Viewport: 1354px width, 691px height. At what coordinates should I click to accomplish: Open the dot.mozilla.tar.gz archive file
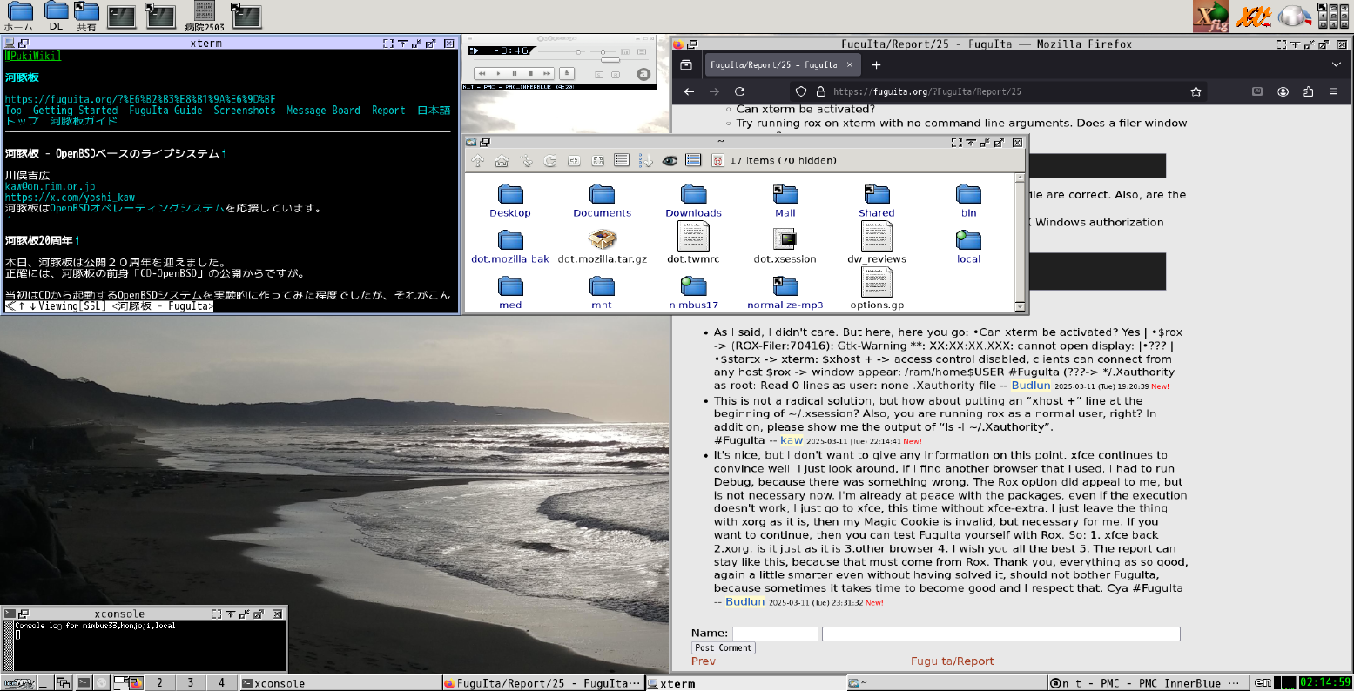click(602, 240)
